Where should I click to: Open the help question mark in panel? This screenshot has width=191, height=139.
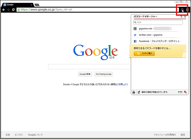pyautogui.click(x=181, y=17)
